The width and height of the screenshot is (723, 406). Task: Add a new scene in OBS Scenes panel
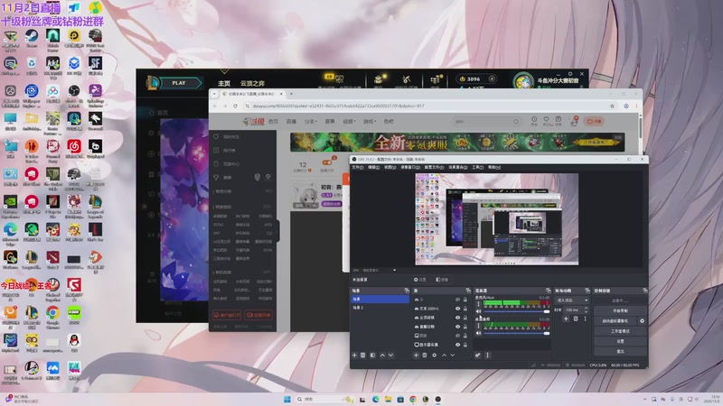coord(354,355)
